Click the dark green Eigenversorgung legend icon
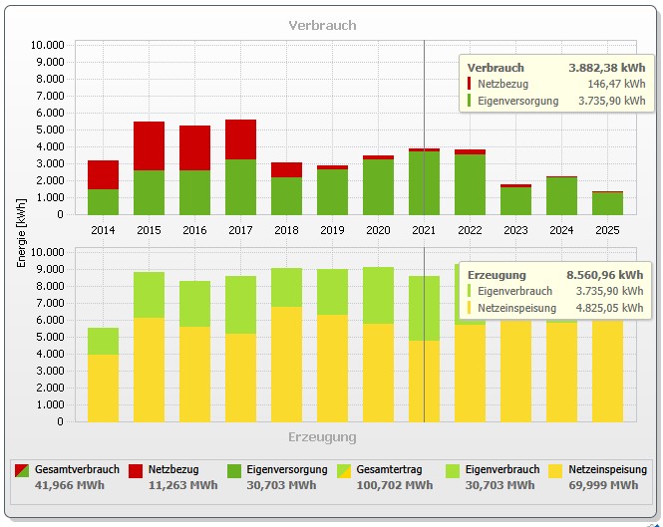This screenshot has width=663, height=527. pyautogui.click(x=234, y=469)
